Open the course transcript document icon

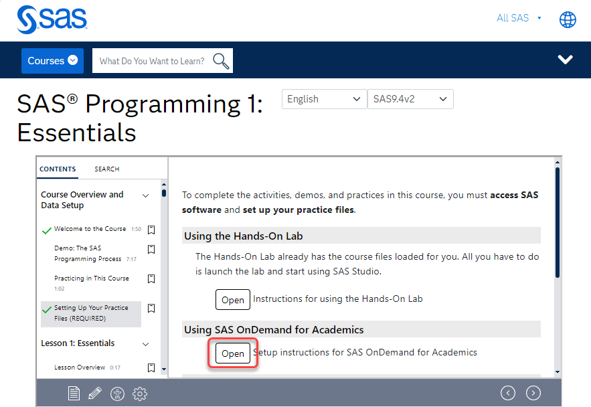(x=74, y=393)
